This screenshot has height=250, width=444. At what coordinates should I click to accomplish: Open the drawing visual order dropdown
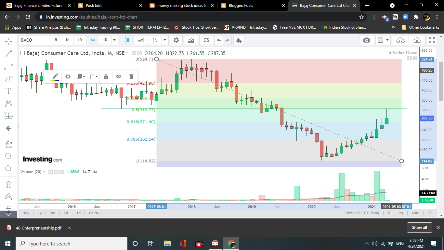click(81, 76)
